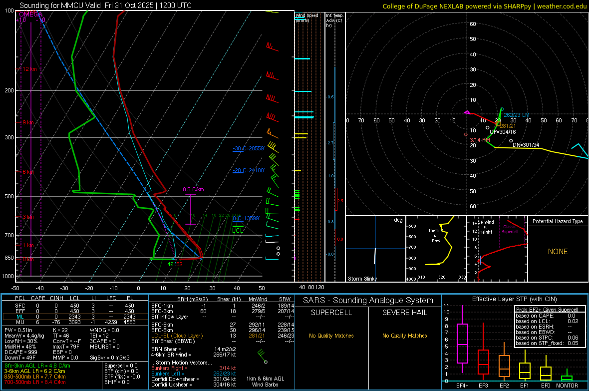Select the EFF parcel row
589x391 pixels.
75,311
